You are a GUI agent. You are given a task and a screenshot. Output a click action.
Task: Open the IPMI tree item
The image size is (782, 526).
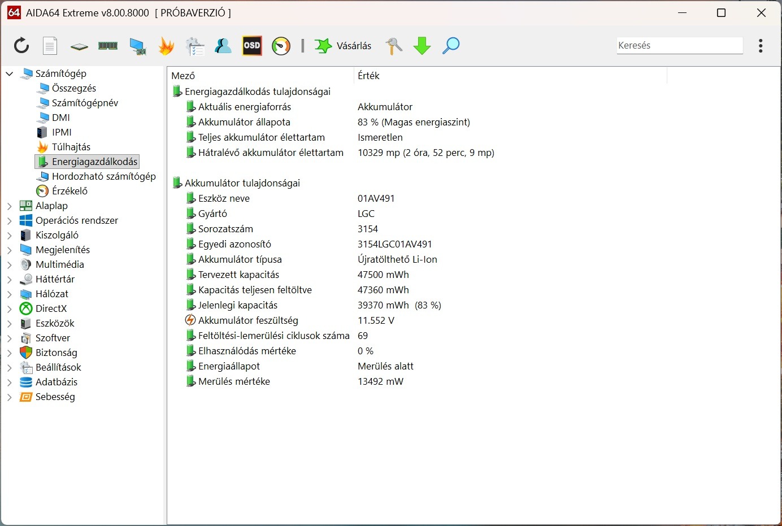[x=62, y=132]
